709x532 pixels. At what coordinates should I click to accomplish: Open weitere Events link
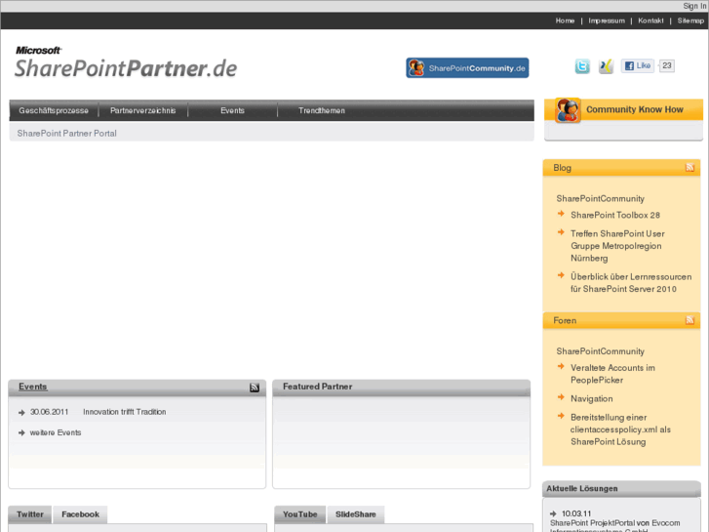(x=56, y=432)
